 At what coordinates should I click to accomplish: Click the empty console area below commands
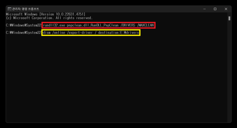coord(116,78)
